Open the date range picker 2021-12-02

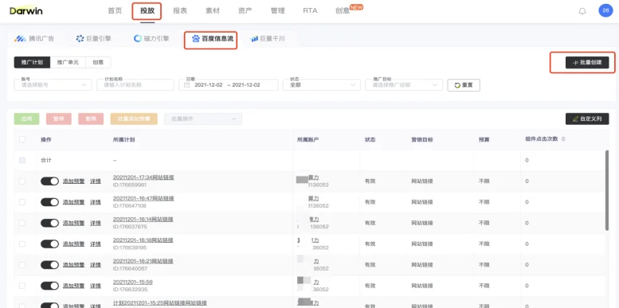pos(228,85)
